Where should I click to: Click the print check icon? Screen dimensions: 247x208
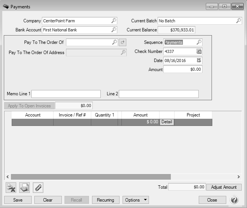[25, 187]
